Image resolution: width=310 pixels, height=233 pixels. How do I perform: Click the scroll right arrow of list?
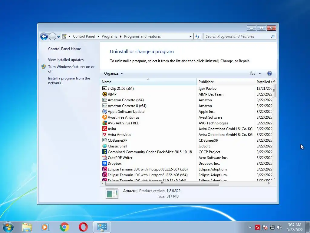pyautogui.click(x=269, y=184)
